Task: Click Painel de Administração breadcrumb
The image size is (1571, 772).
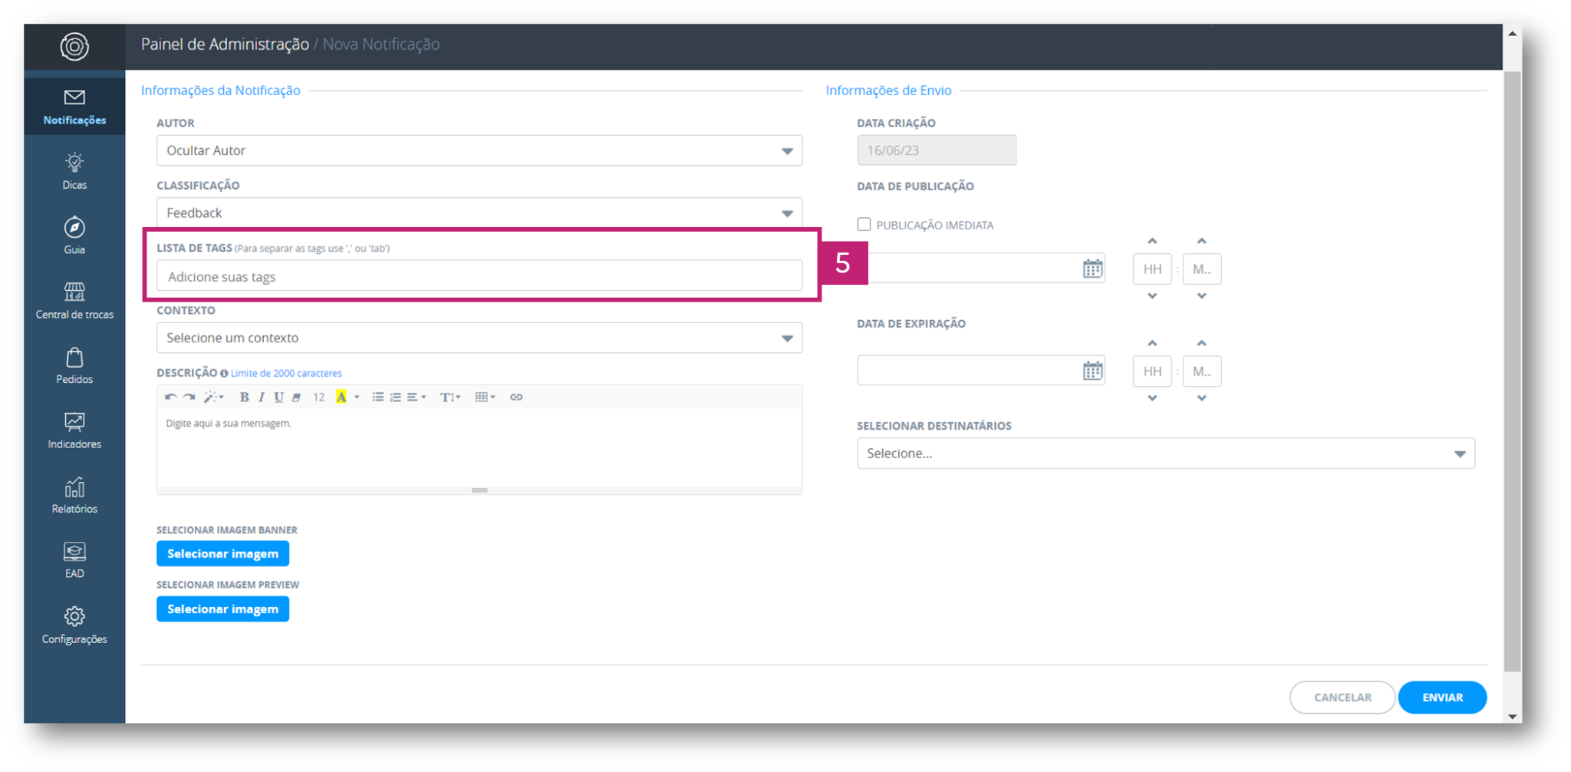Action: pyautogui.click(x=225, y=45)
